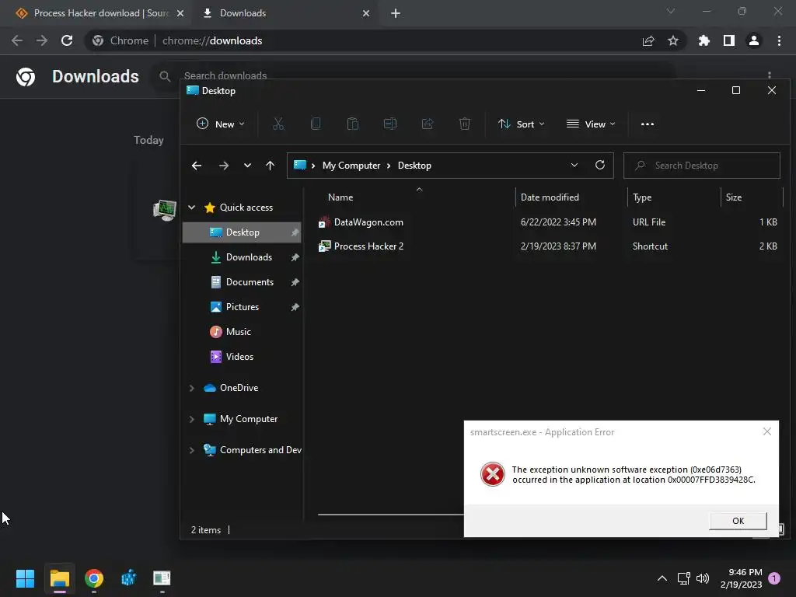Screen dimensions: 796x597
Task: Open Chrome Extensions puzzle icon
Action: coord(703,40)
